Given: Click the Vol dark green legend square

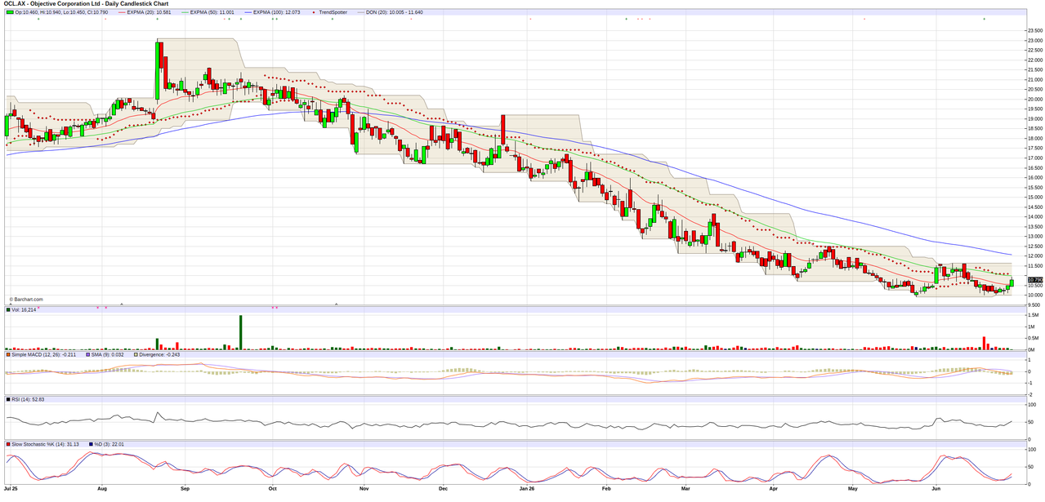Looking at the screenshot, I should click(8, 310).
